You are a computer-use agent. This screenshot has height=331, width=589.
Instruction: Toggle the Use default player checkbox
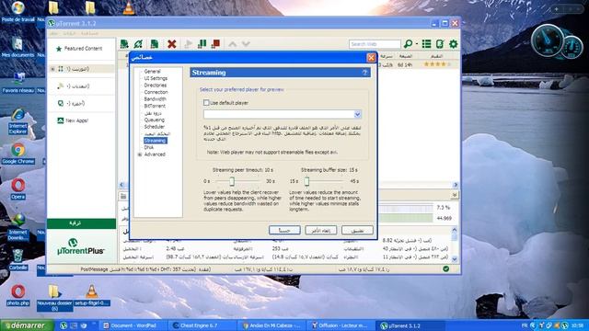[x=206, y=102]
